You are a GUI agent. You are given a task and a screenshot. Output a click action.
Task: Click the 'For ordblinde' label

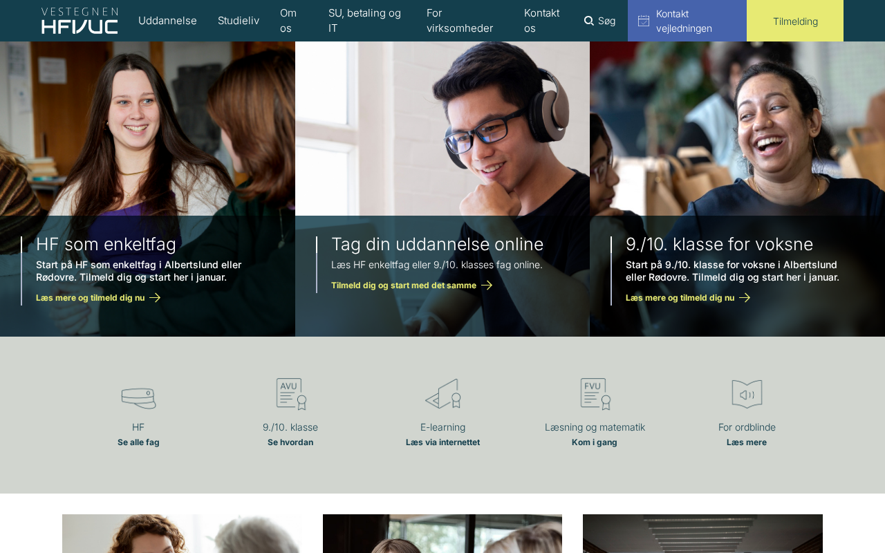point(747,427)
